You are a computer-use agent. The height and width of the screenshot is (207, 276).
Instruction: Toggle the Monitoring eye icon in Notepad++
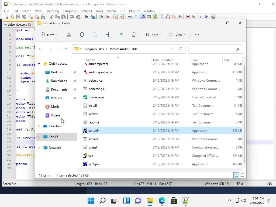(180, 17)
